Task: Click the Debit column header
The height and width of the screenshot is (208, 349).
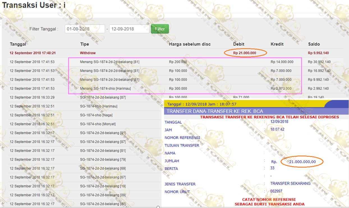Action: point(239,44)
